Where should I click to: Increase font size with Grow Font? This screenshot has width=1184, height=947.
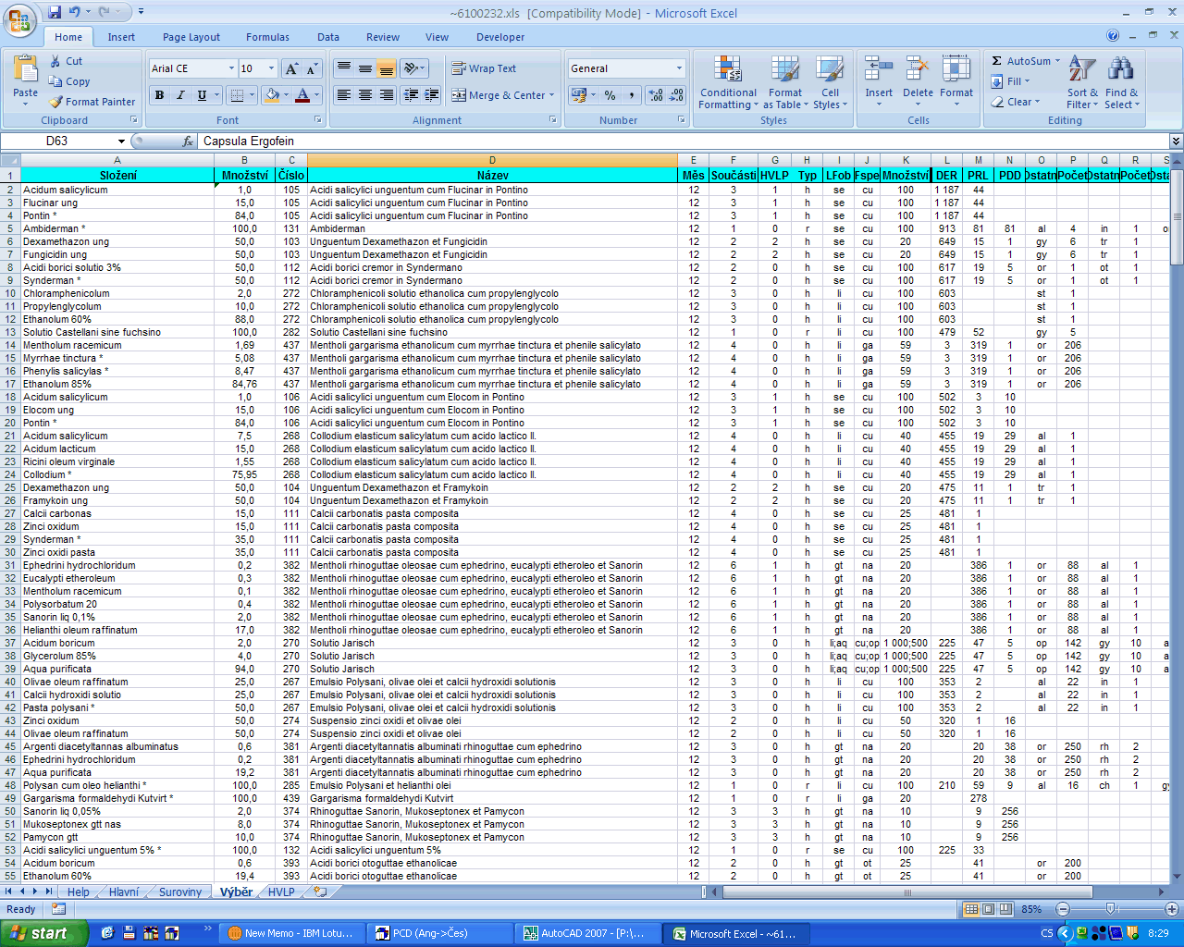(x=291, y=68)
